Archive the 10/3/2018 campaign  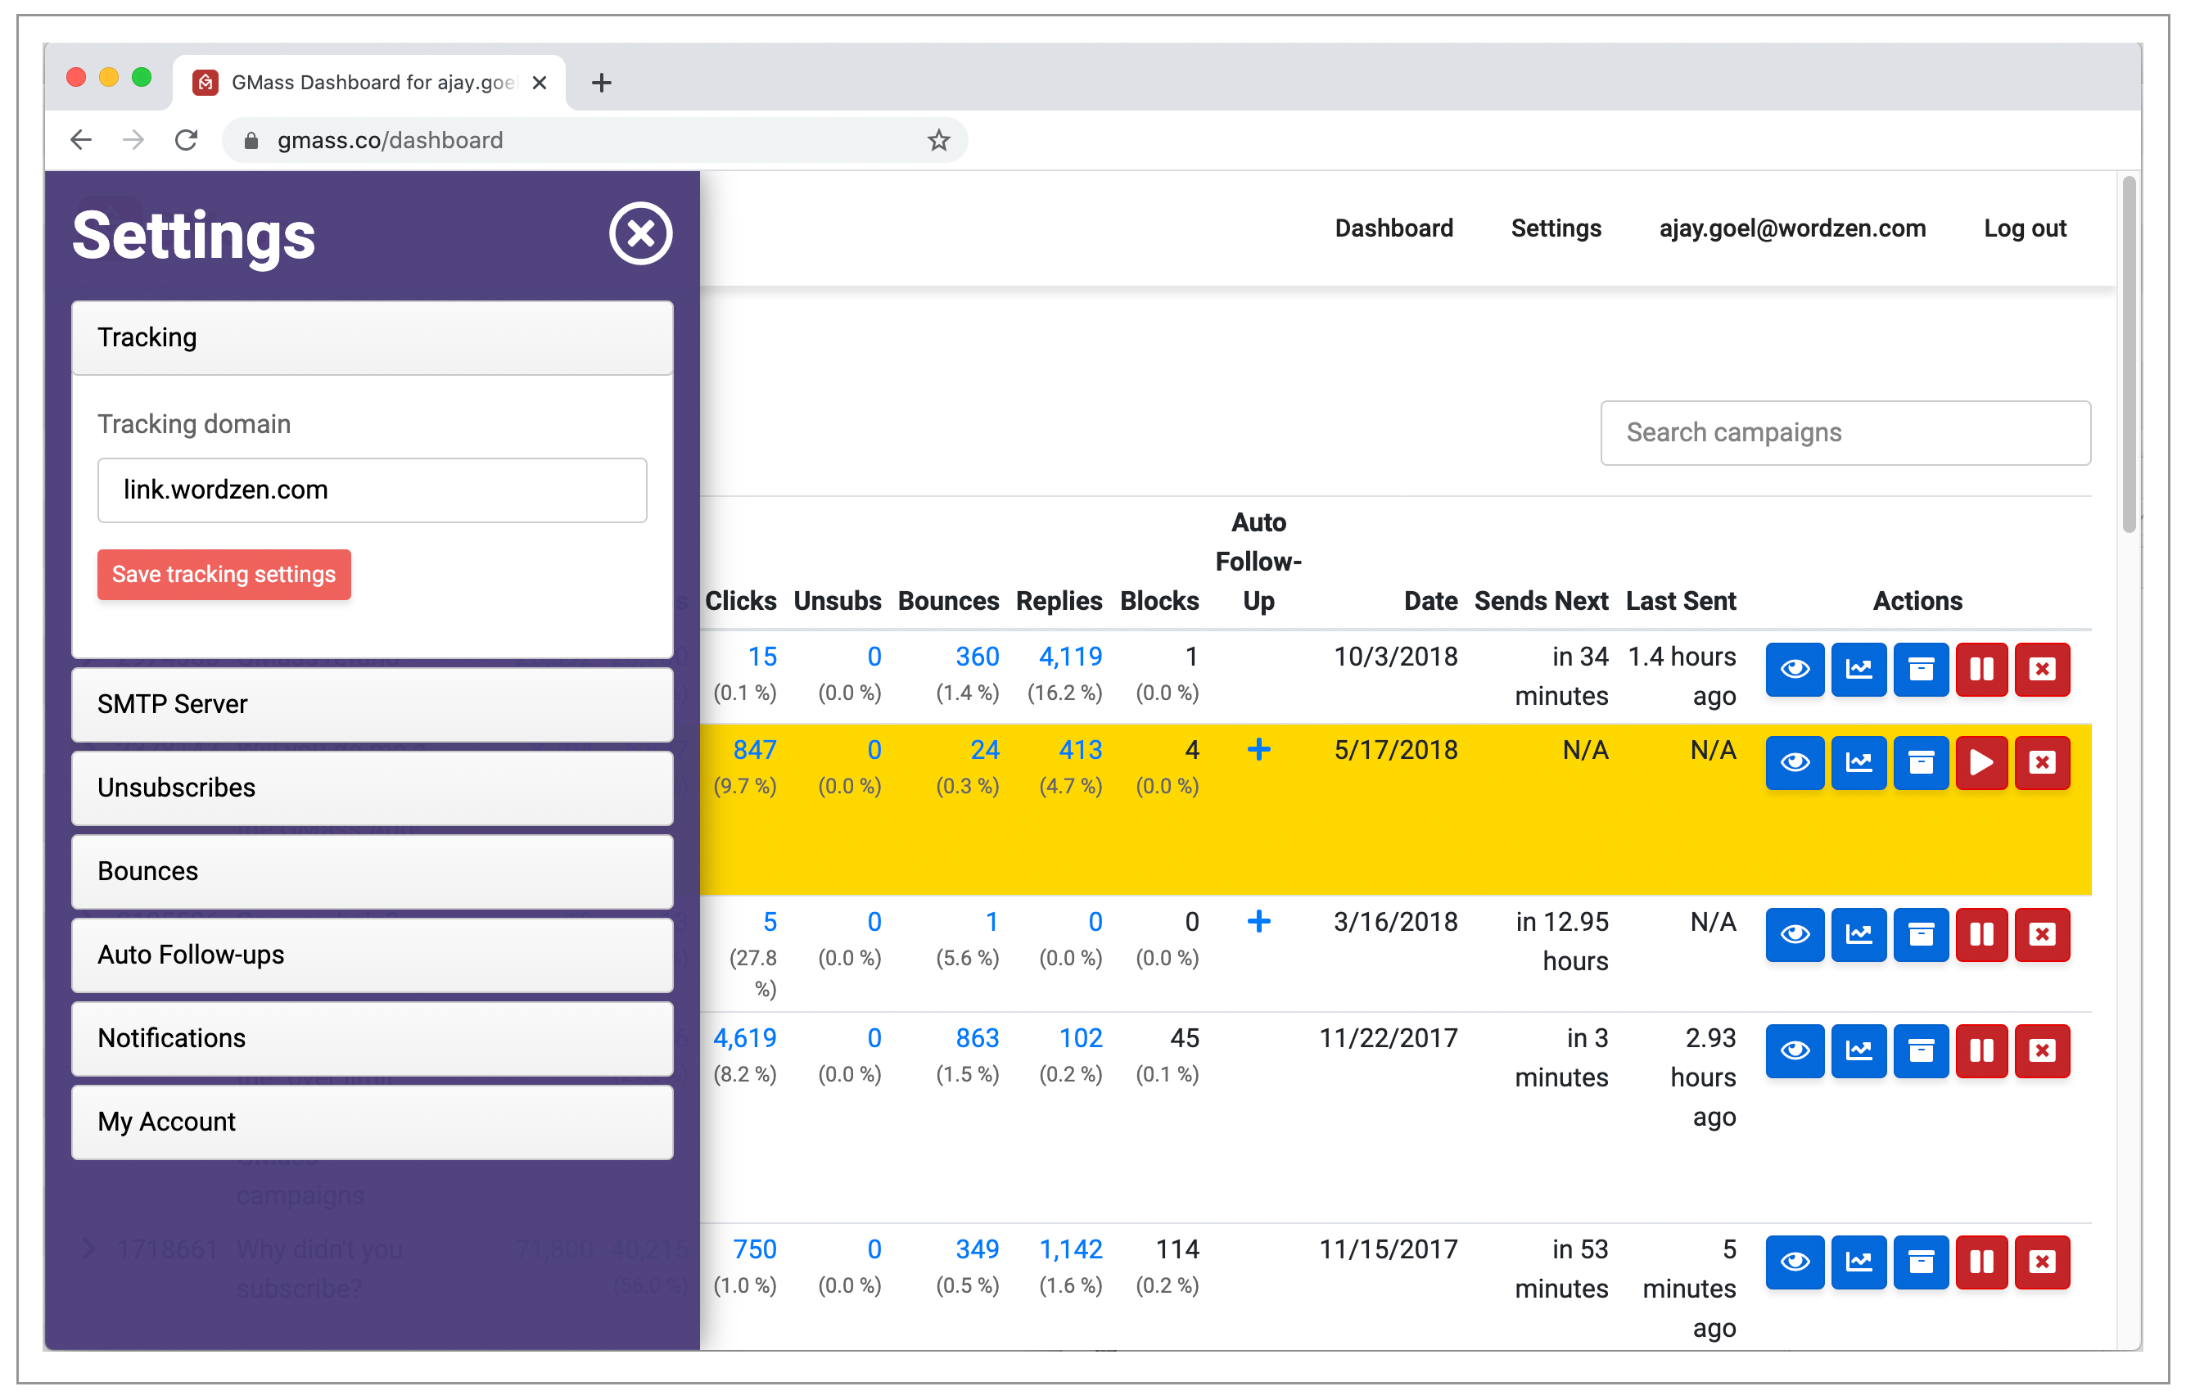click(x=1919, y=669)
